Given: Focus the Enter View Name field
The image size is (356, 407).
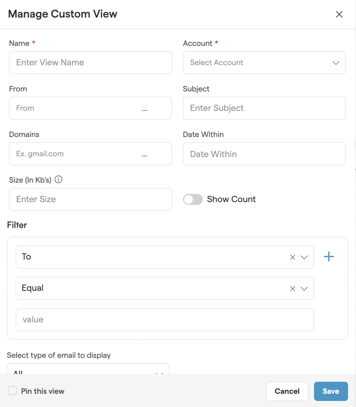Looking at the screenshot, I should tap(90, 63).
